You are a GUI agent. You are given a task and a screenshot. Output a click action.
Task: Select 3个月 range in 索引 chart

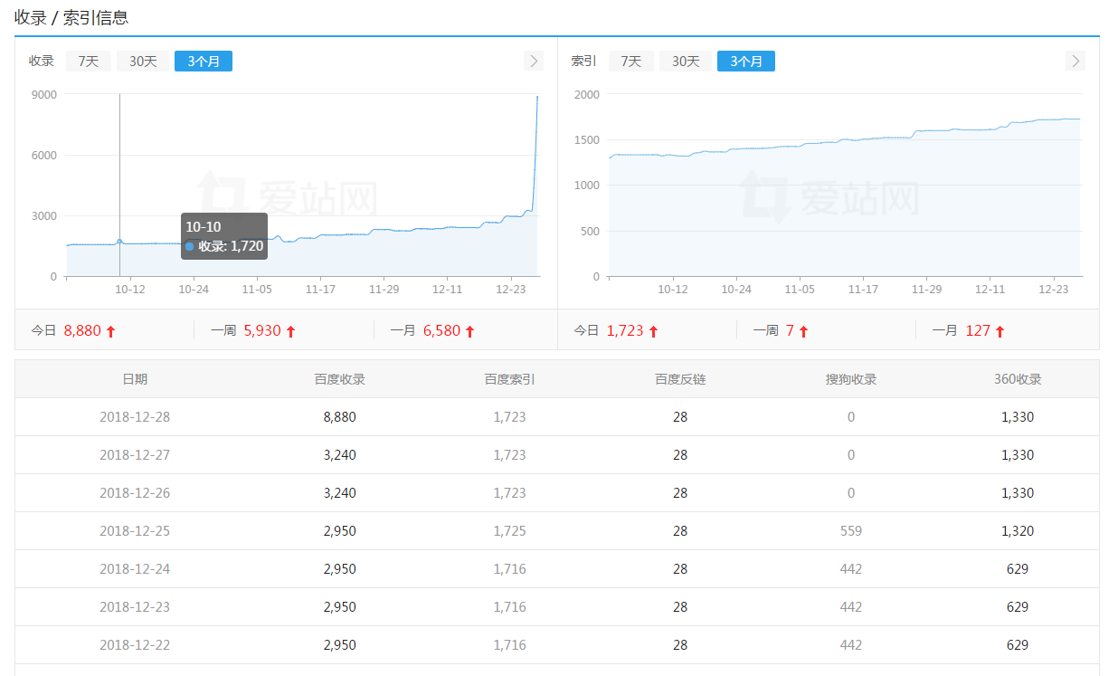pos(746,61)
